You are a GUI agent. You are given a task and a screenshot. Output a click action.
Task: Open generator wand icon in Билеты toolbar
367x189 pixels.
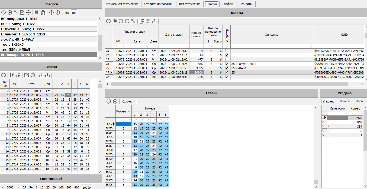133,21
